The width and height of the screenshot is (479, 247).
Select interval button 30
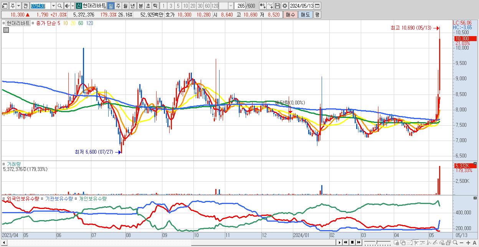click(200, 6)
